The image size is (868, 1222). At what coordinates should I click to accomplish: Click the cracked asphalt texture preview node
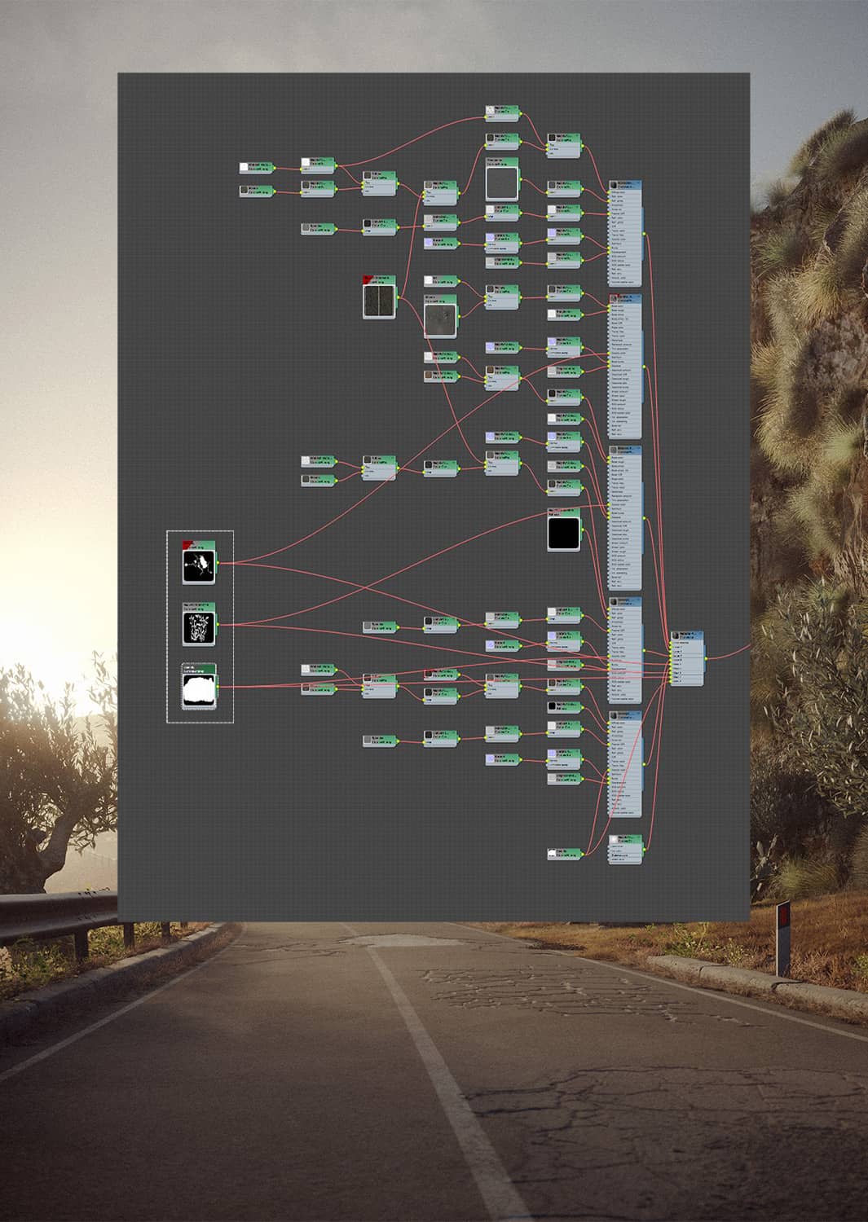(440, 319)
